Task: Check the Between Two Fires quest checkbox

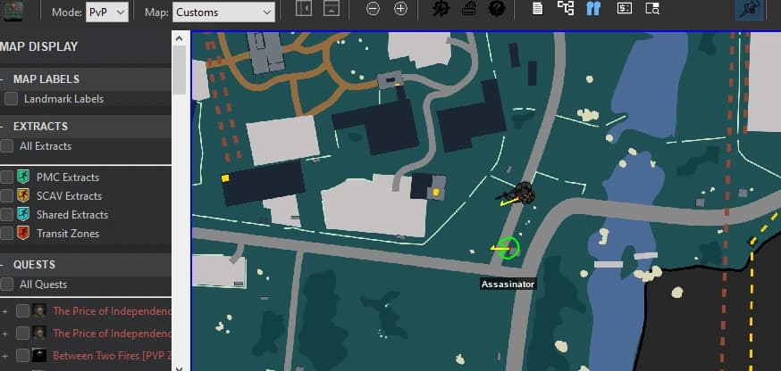Action: 22,356
